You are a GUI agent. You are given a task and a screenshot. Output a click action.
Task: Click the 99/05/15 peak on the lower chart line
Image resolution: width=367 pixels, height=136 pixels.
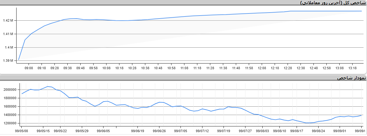tap(48, 87)
